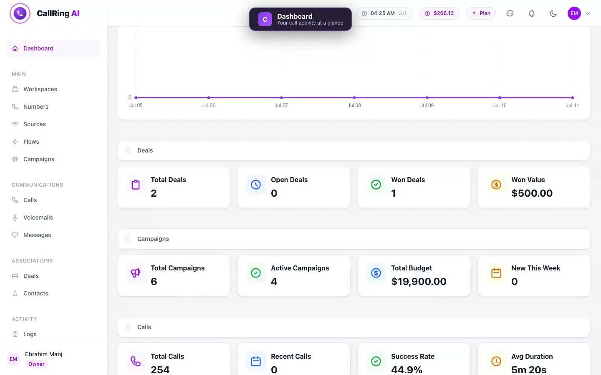601x375 pixels.
Task: Click the Open Deals clock icon
Action: [x=256, y=185]
